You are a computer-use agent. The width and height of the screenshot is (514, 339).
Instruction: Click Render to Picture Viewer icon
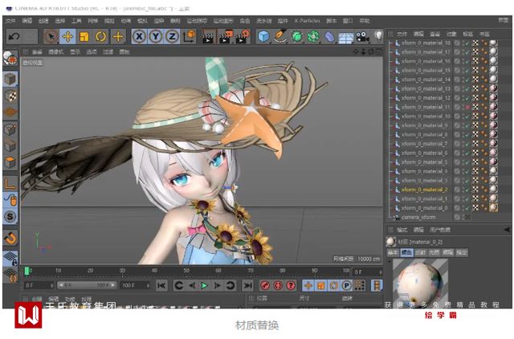[226, 36]
